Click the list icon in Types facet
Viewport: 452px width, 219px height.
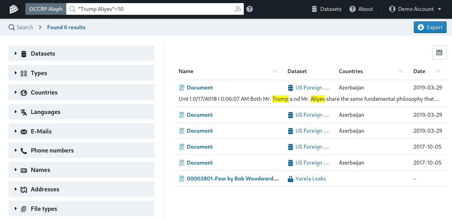coord(24,73)
